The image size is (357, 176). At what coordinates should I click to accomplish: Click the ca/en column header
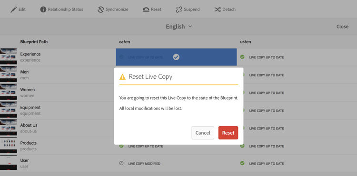point(125,42)
